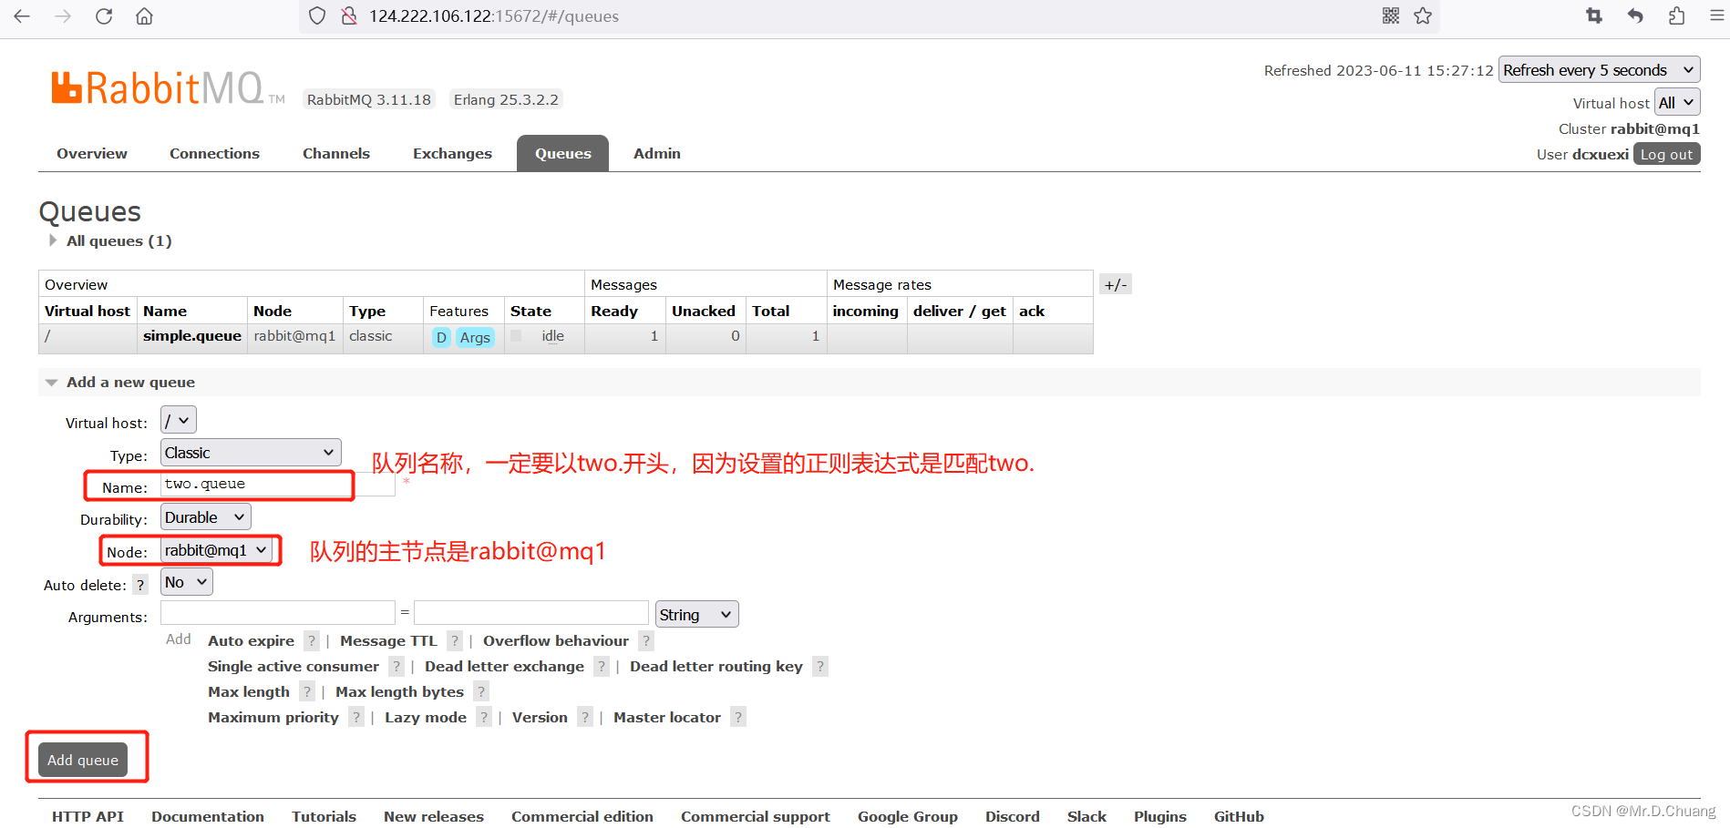
Task: Click the insecure connection lock icon
Action: click(349, 16)
